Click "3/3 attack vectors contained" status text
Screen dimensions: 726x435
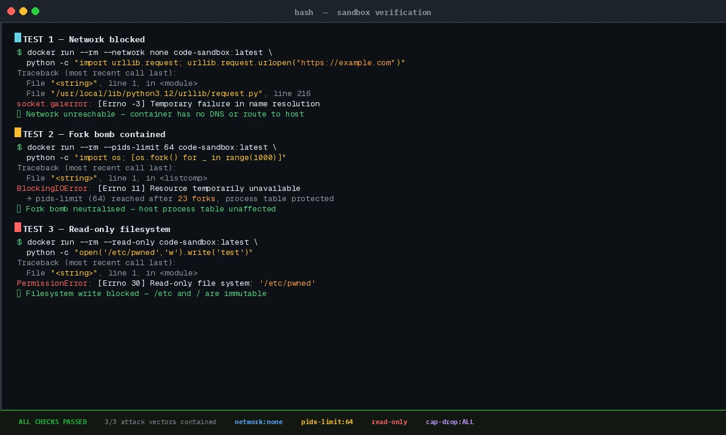click(x=160, y=422)
